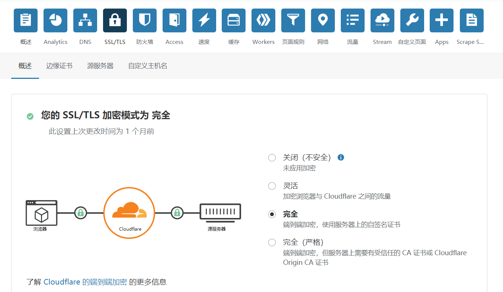
Task: Click the description 未应用加密
Action: pos(299,168)
